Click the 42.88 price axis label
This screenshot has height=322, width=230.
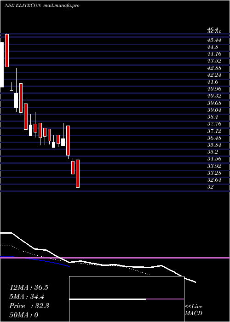click(214, 68)
